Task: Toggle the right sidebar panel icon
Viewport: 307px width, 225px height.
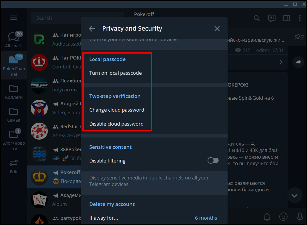Action: pyautogui.click(x=287, y=18)
